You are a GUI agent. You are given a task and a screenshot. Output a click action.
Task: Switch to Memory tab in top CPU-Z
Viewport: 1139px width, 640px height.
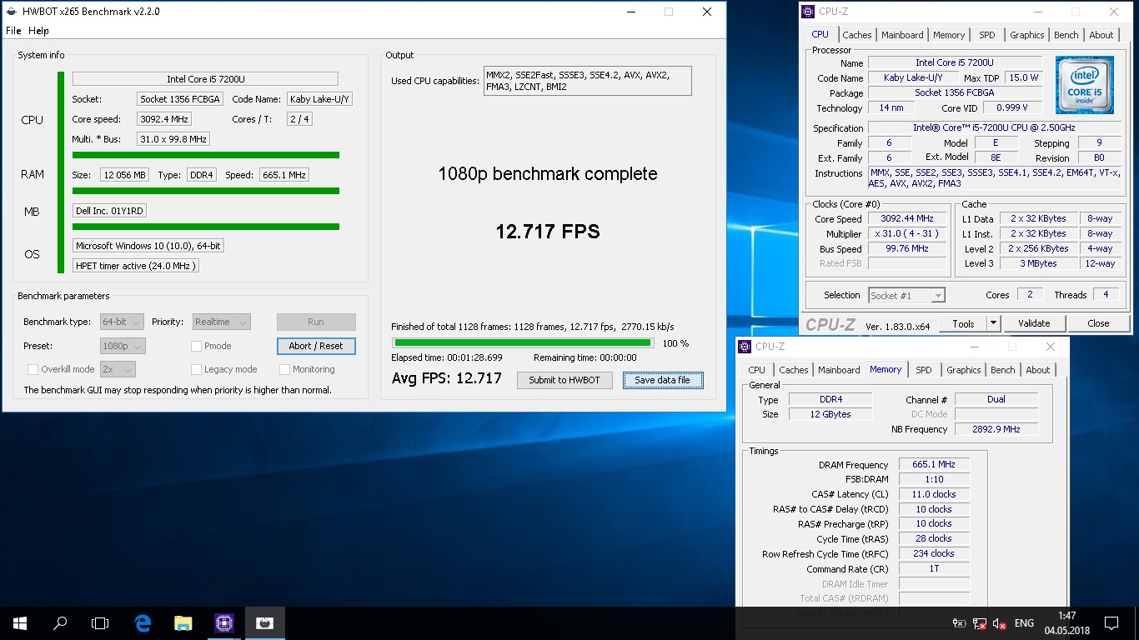click(x=949, y=35)
